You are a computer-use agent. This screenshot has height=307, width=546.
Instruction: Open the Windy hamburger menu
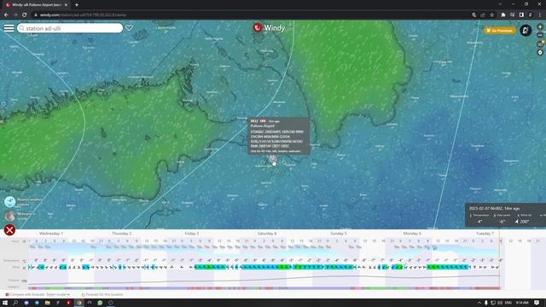[x=9, y=28]
